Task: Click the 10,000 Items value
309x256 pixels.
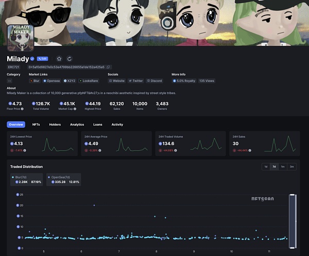Action: click(x=140, y=104)
